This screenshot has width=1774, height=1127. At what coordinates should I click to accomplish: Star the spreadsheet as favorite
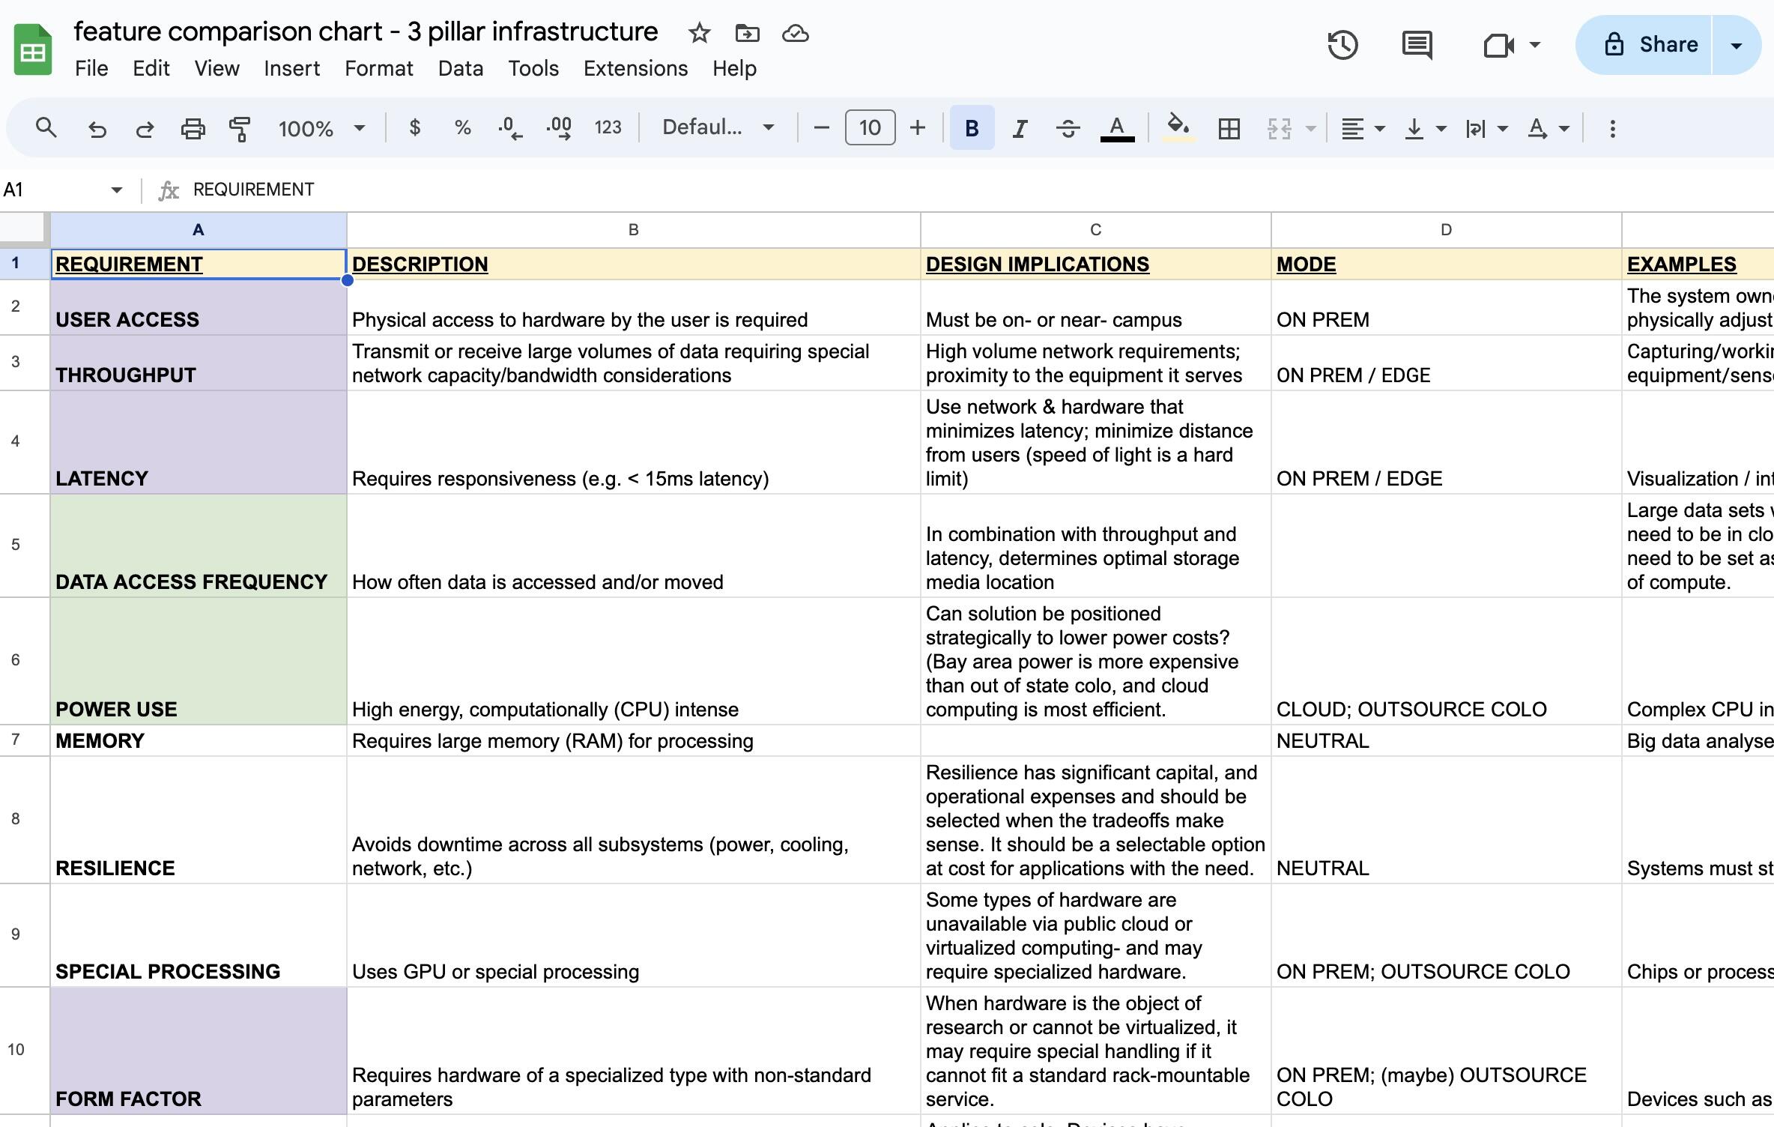pyautogui.click(x=699, y=33)
